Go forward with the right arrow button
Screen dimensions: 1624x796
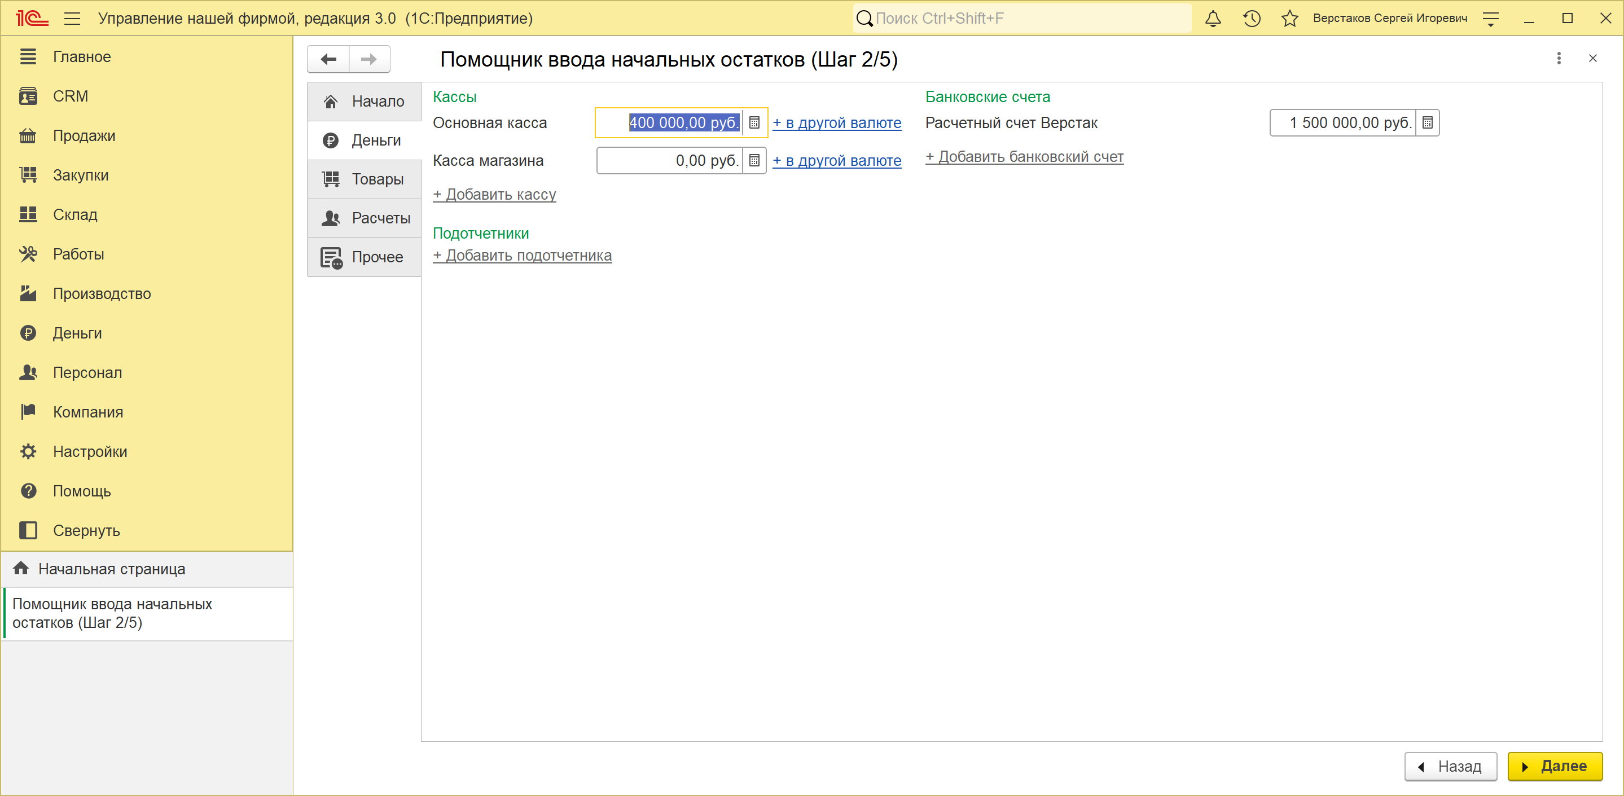pos(370,59)
